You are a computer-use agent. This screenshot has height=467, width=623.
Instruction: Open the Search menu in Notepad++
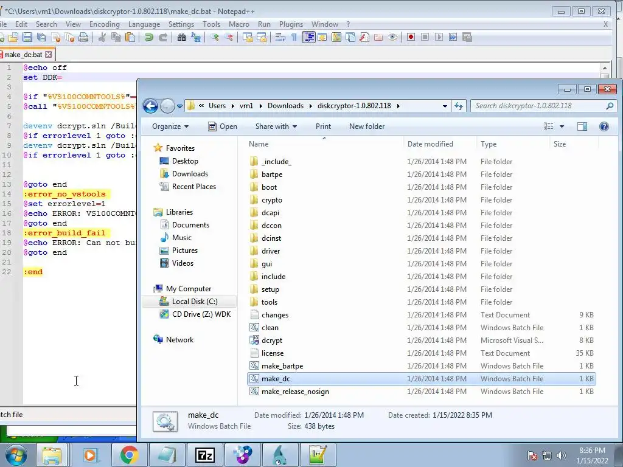(46, 24)
